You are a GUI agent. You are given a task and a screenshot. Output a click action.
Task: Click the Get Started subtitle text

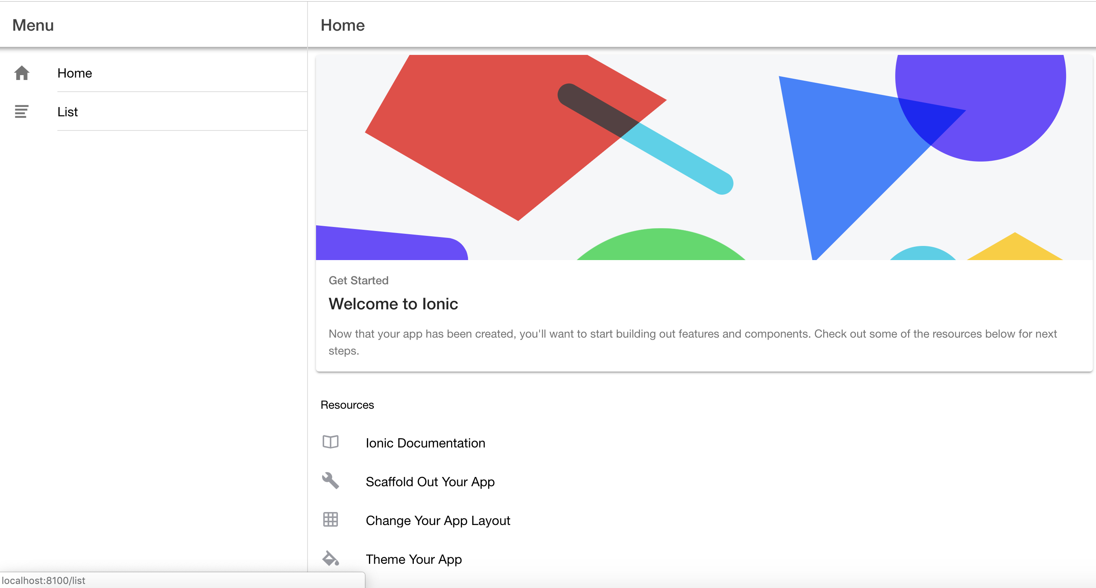[358, 280]
